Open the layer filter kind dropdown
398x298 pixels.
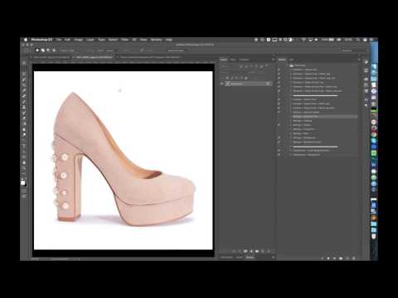pos(228,66)
